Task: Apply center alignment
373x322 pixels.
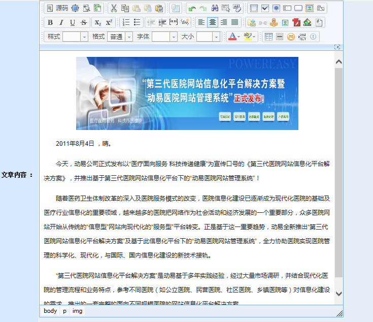Action: (x=213, y=22)
